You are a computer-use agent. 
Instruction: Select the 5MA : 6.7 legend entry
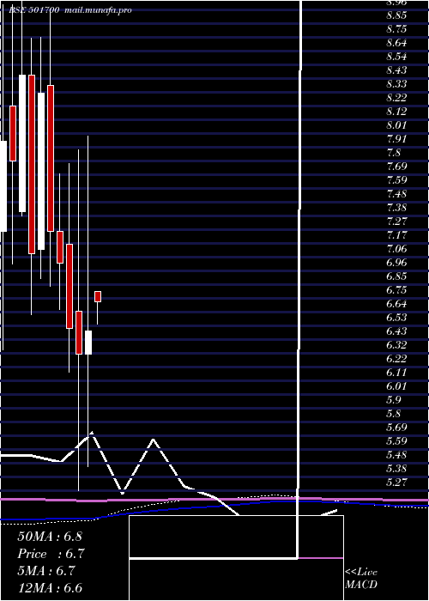pyautogui.click(x=48, y=571)
